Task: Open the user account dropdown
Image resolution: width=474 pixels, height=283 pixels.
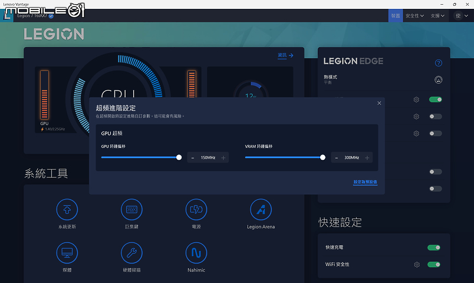Action: (x=462, y=16)
